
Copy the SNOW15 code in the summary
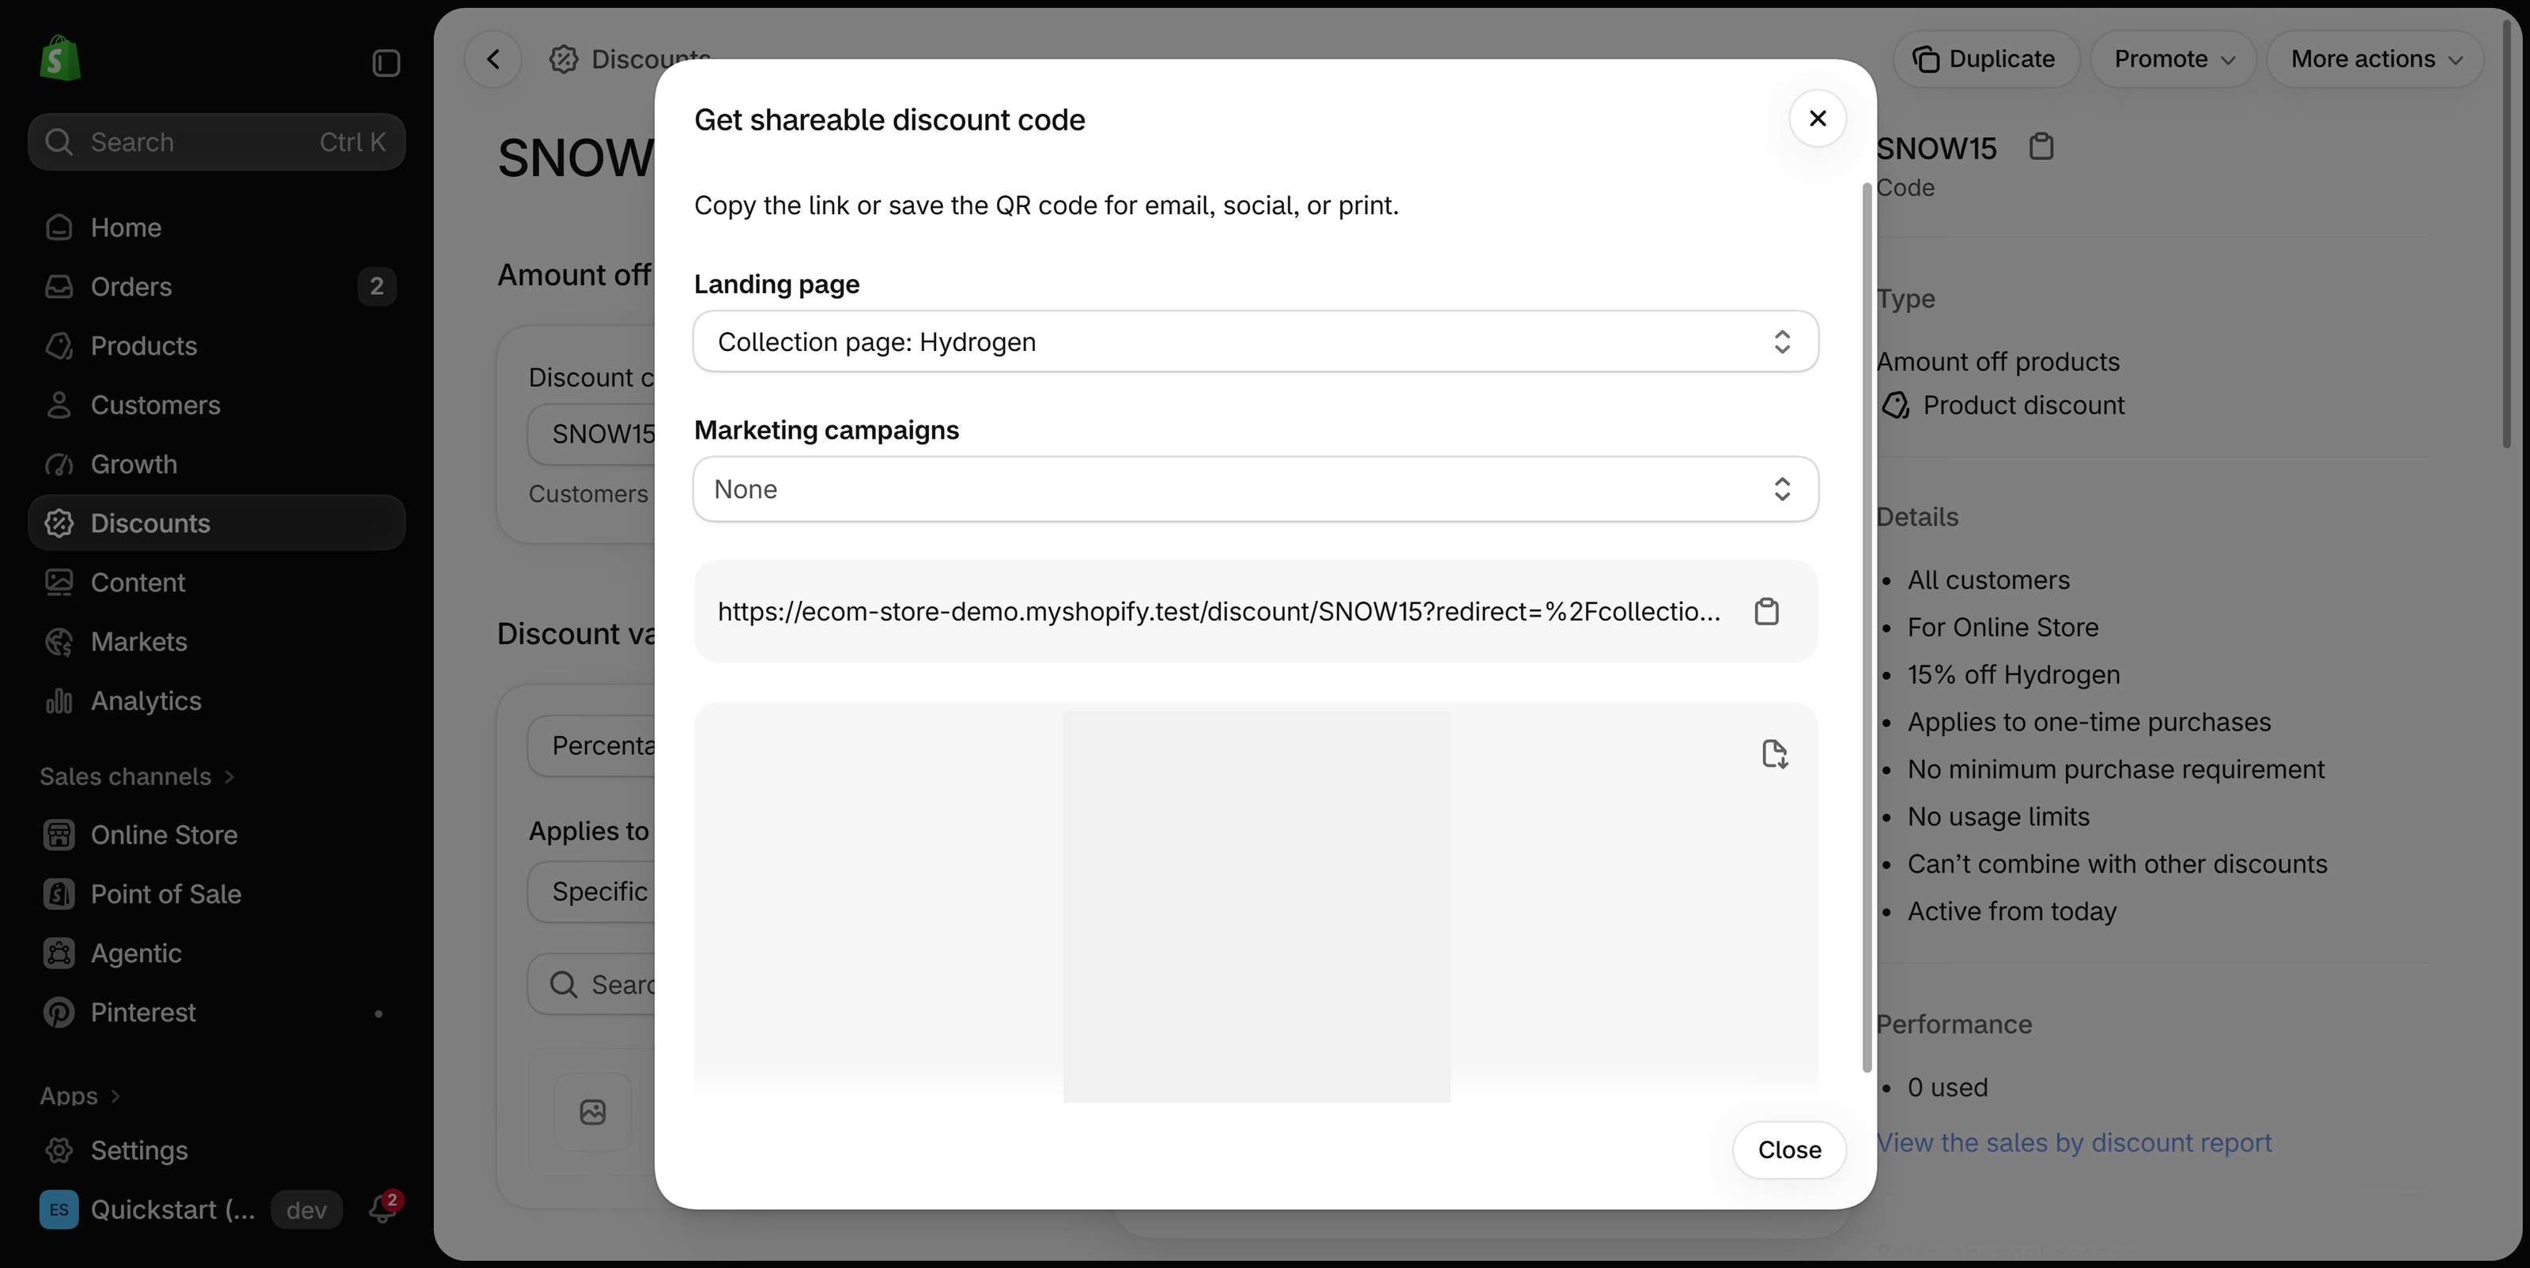tap(2042, 146)
